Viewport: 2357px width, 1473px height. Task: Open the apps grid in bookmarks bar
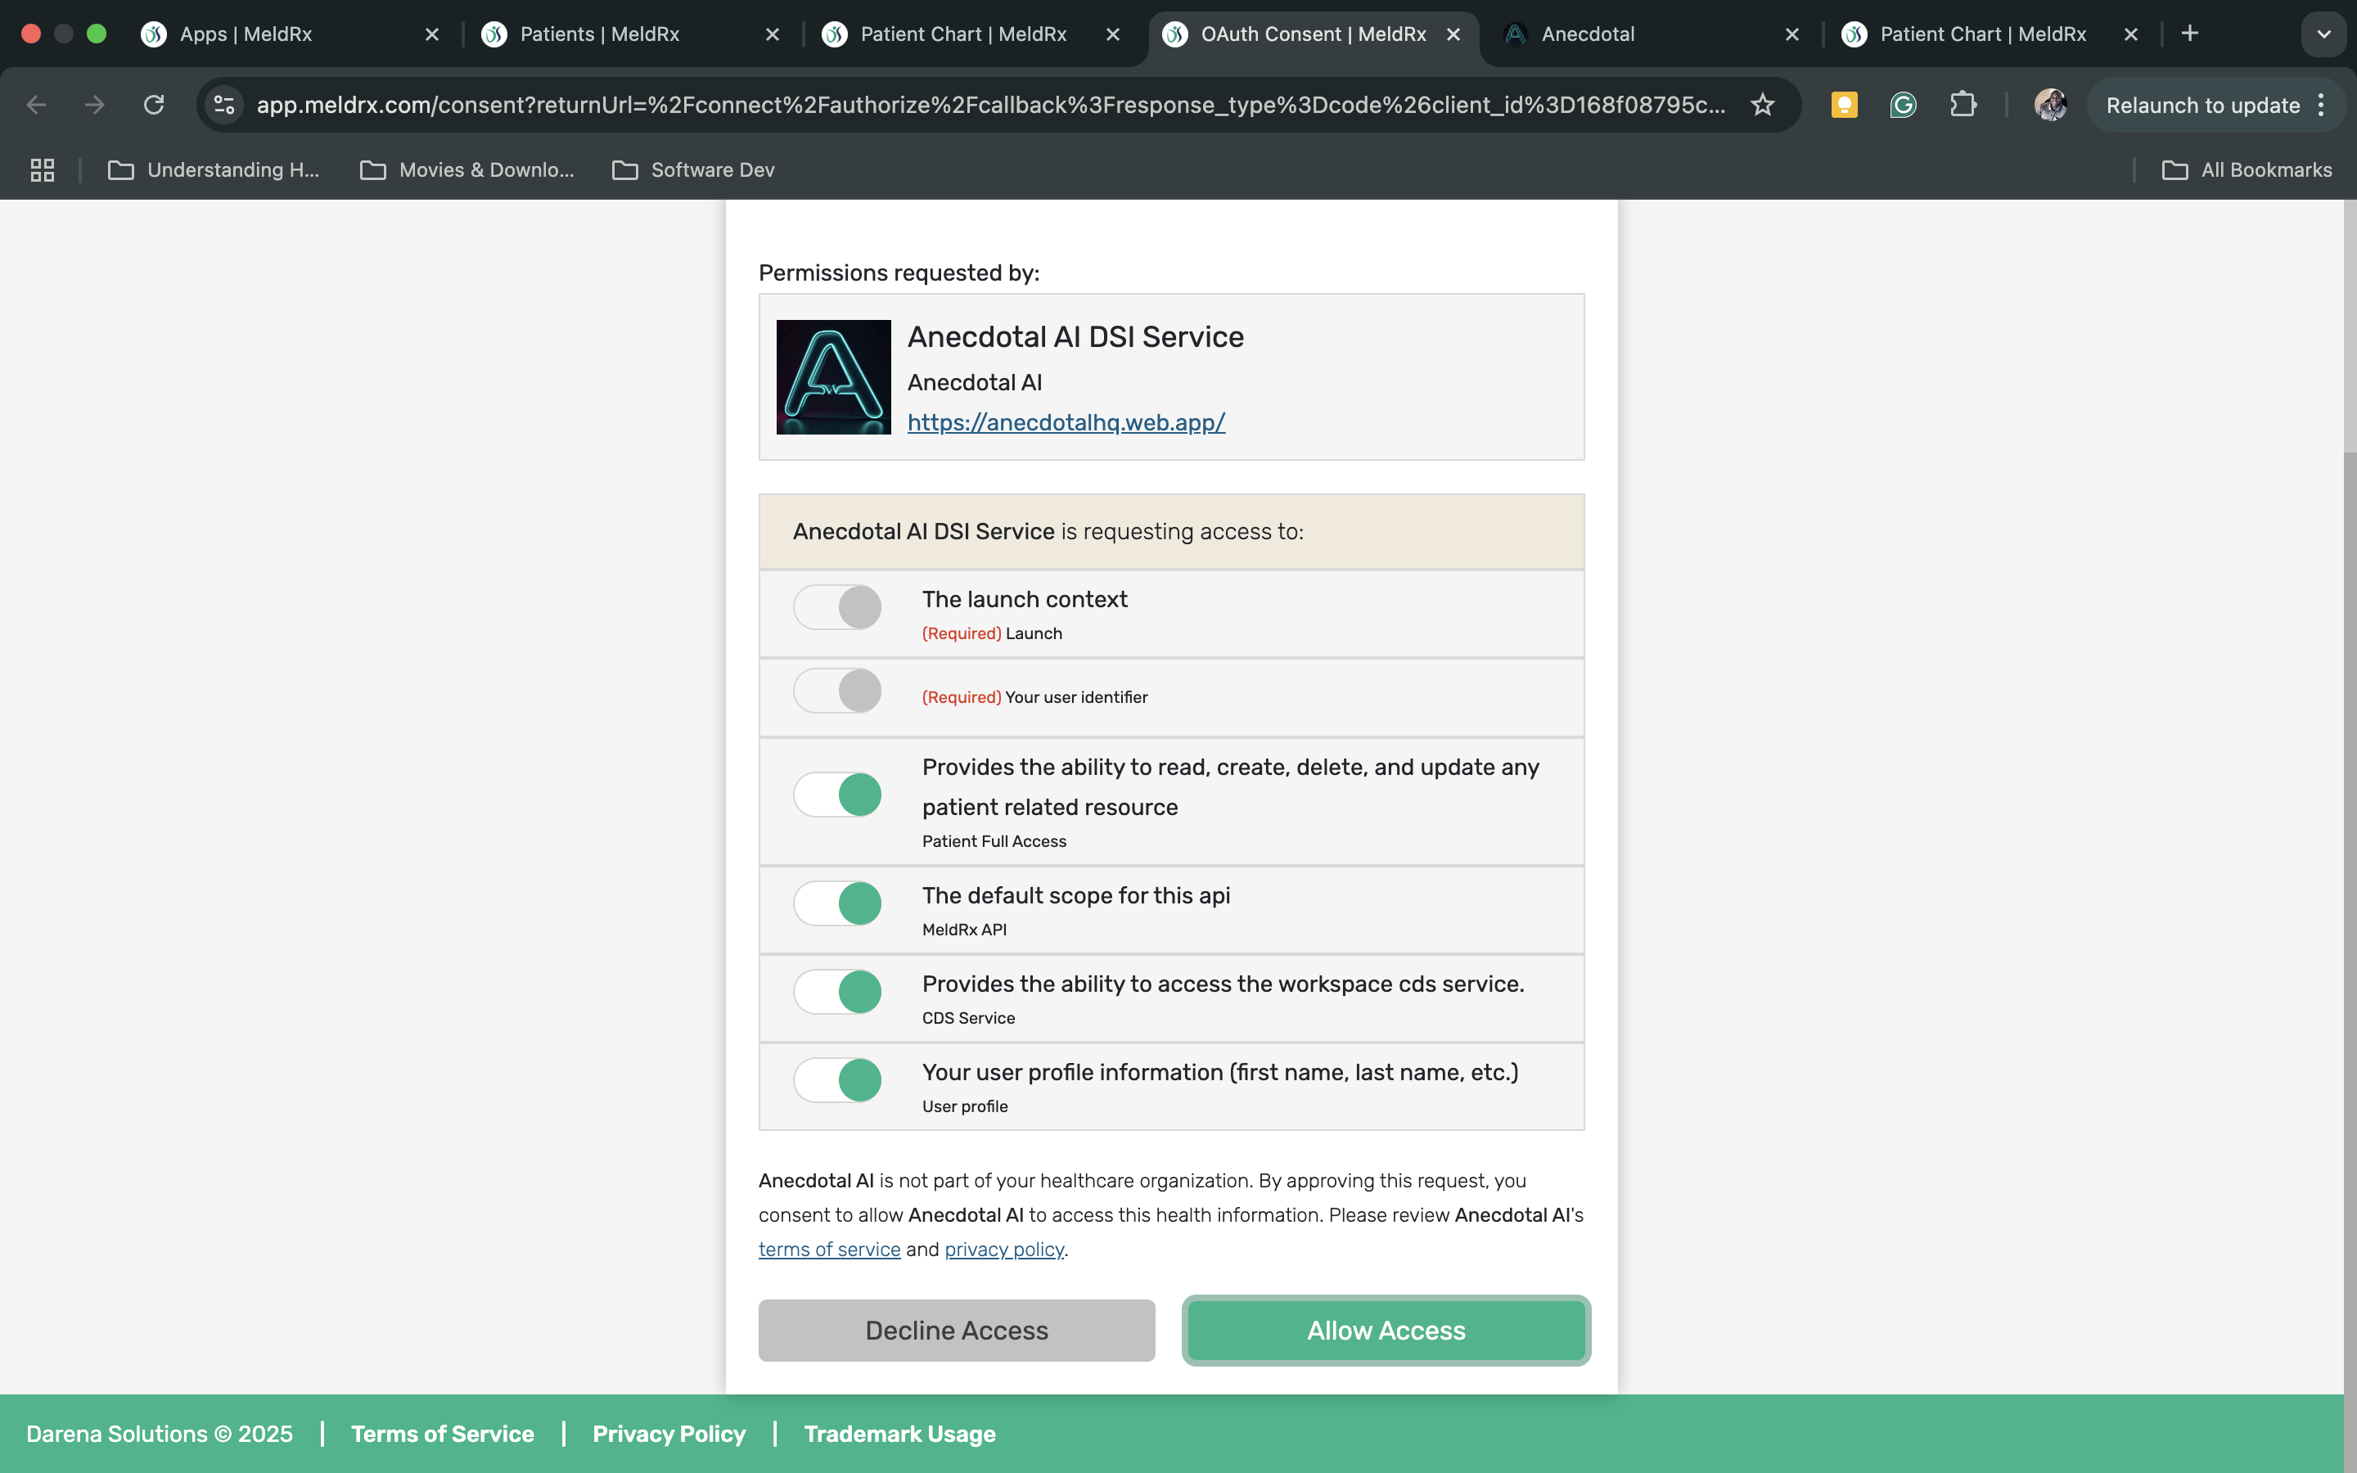click(x=42, y=169)
